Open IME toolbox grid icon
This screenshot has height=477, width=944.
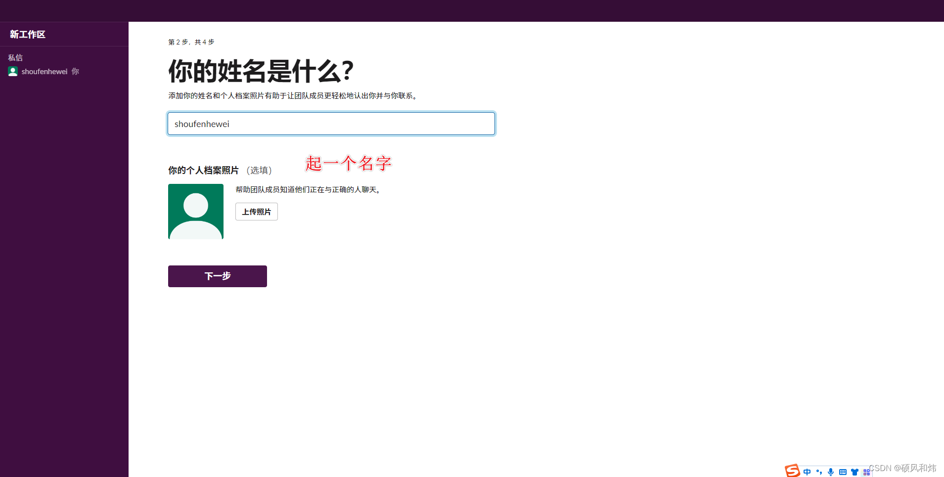click(x=866, y=473)
